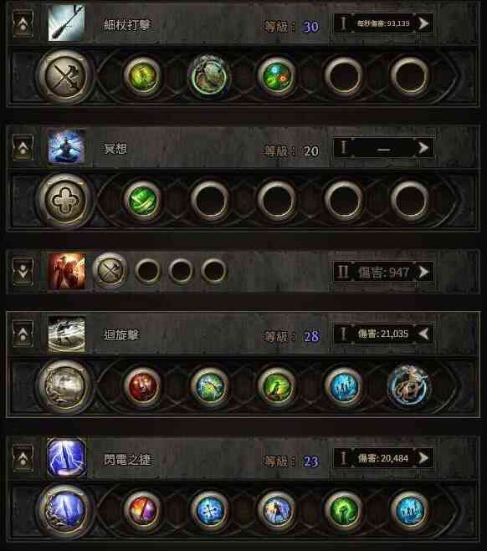
Task: Click the 閃電之捷 lightning skill icon
Action: pyautogui.click(x=66, y=458)
